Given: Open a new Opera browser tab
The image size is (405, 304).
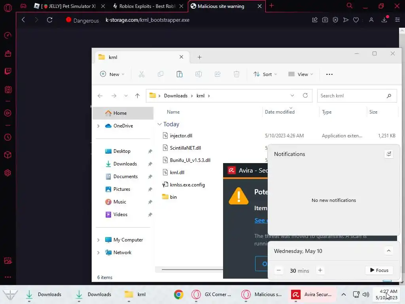Looking at the screenshot, I should click(271, 6).
